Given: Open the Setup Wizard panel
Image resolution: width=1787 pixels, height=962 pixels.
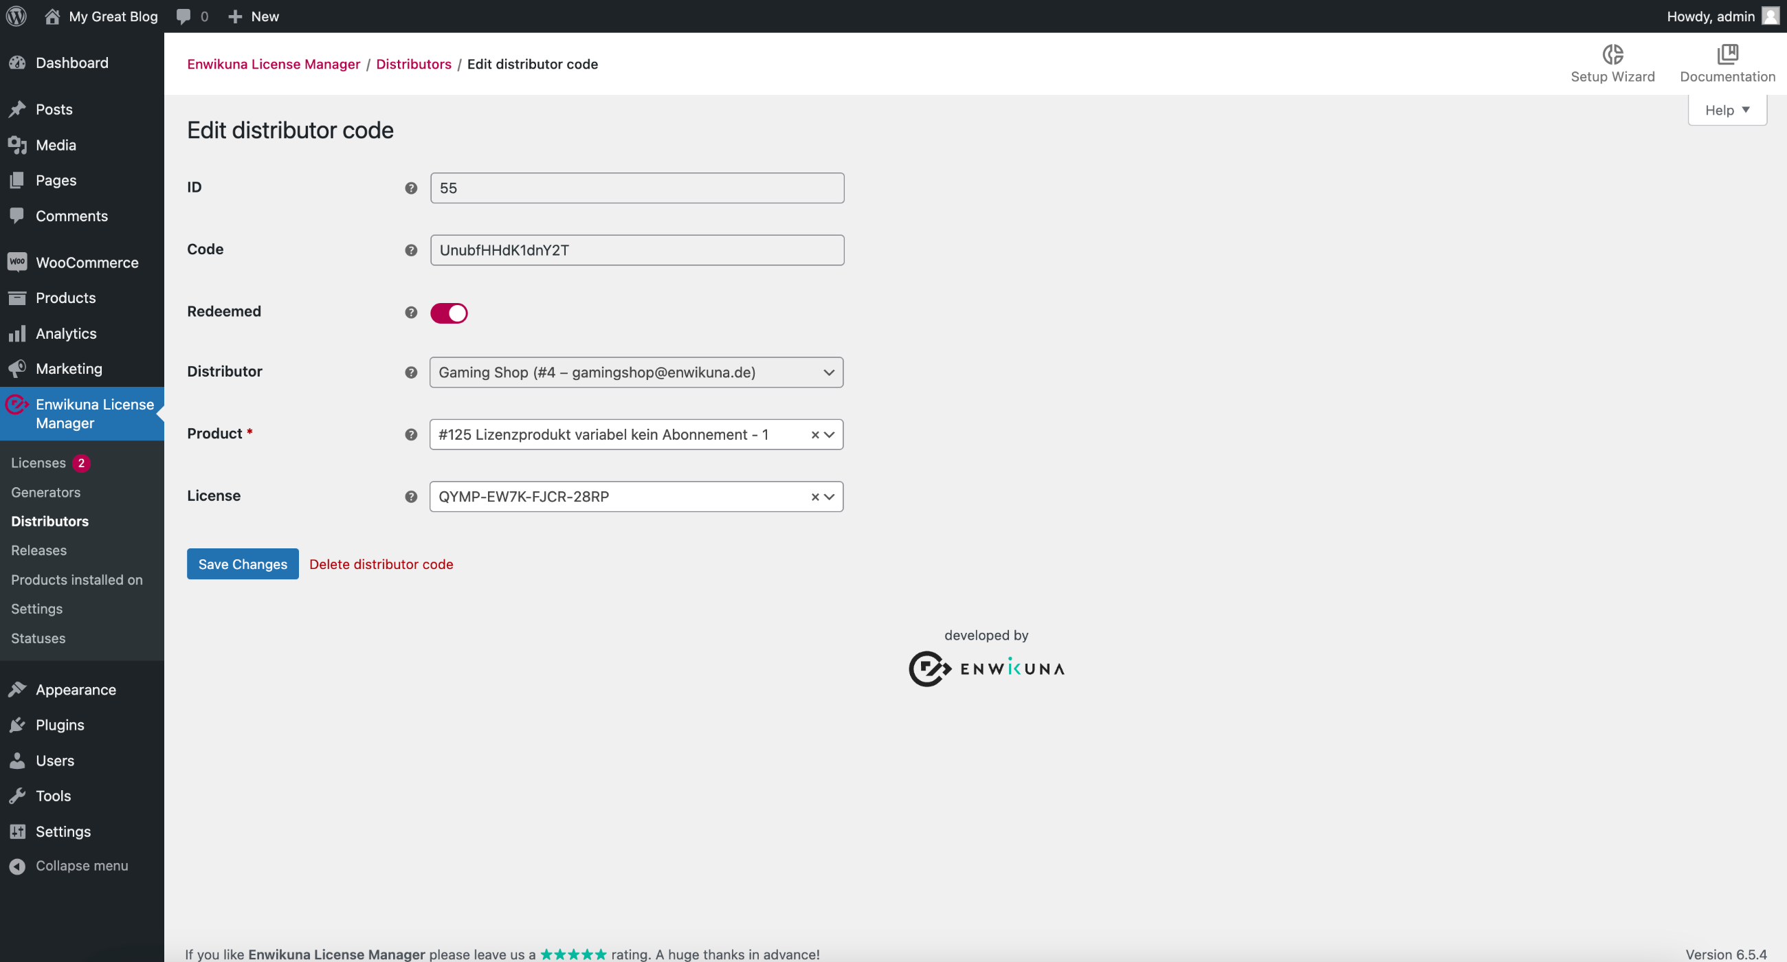Looking at the screenshot, I should coord(1613,62).
